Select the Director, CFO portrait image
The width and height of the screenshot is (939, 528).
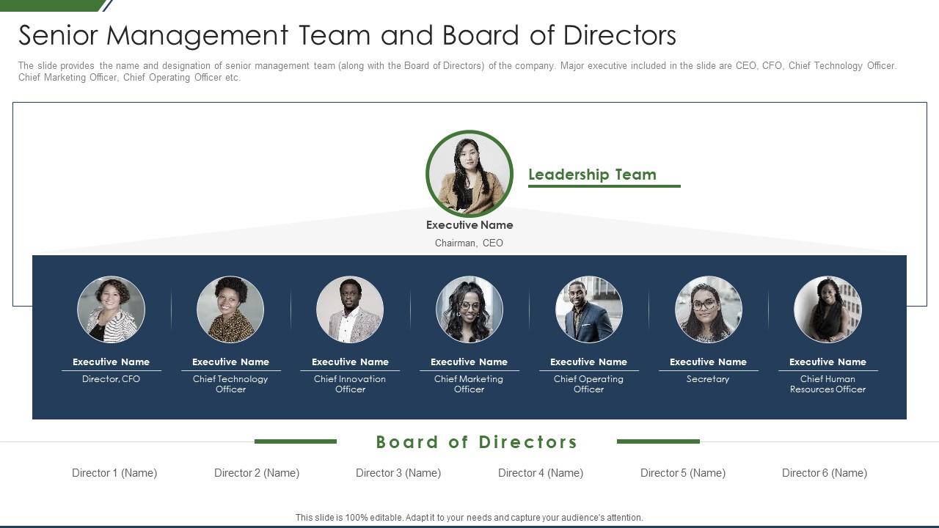[x=111, y=309]
